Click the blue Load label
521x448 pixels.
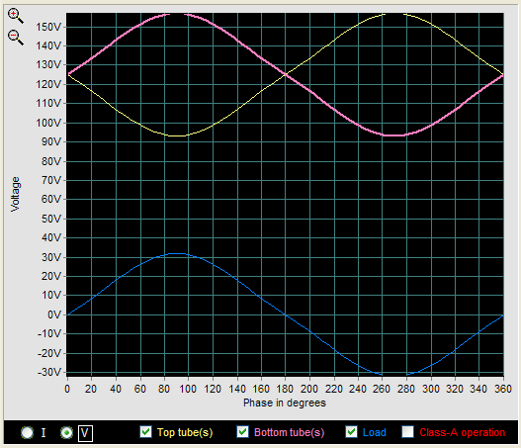374,432
